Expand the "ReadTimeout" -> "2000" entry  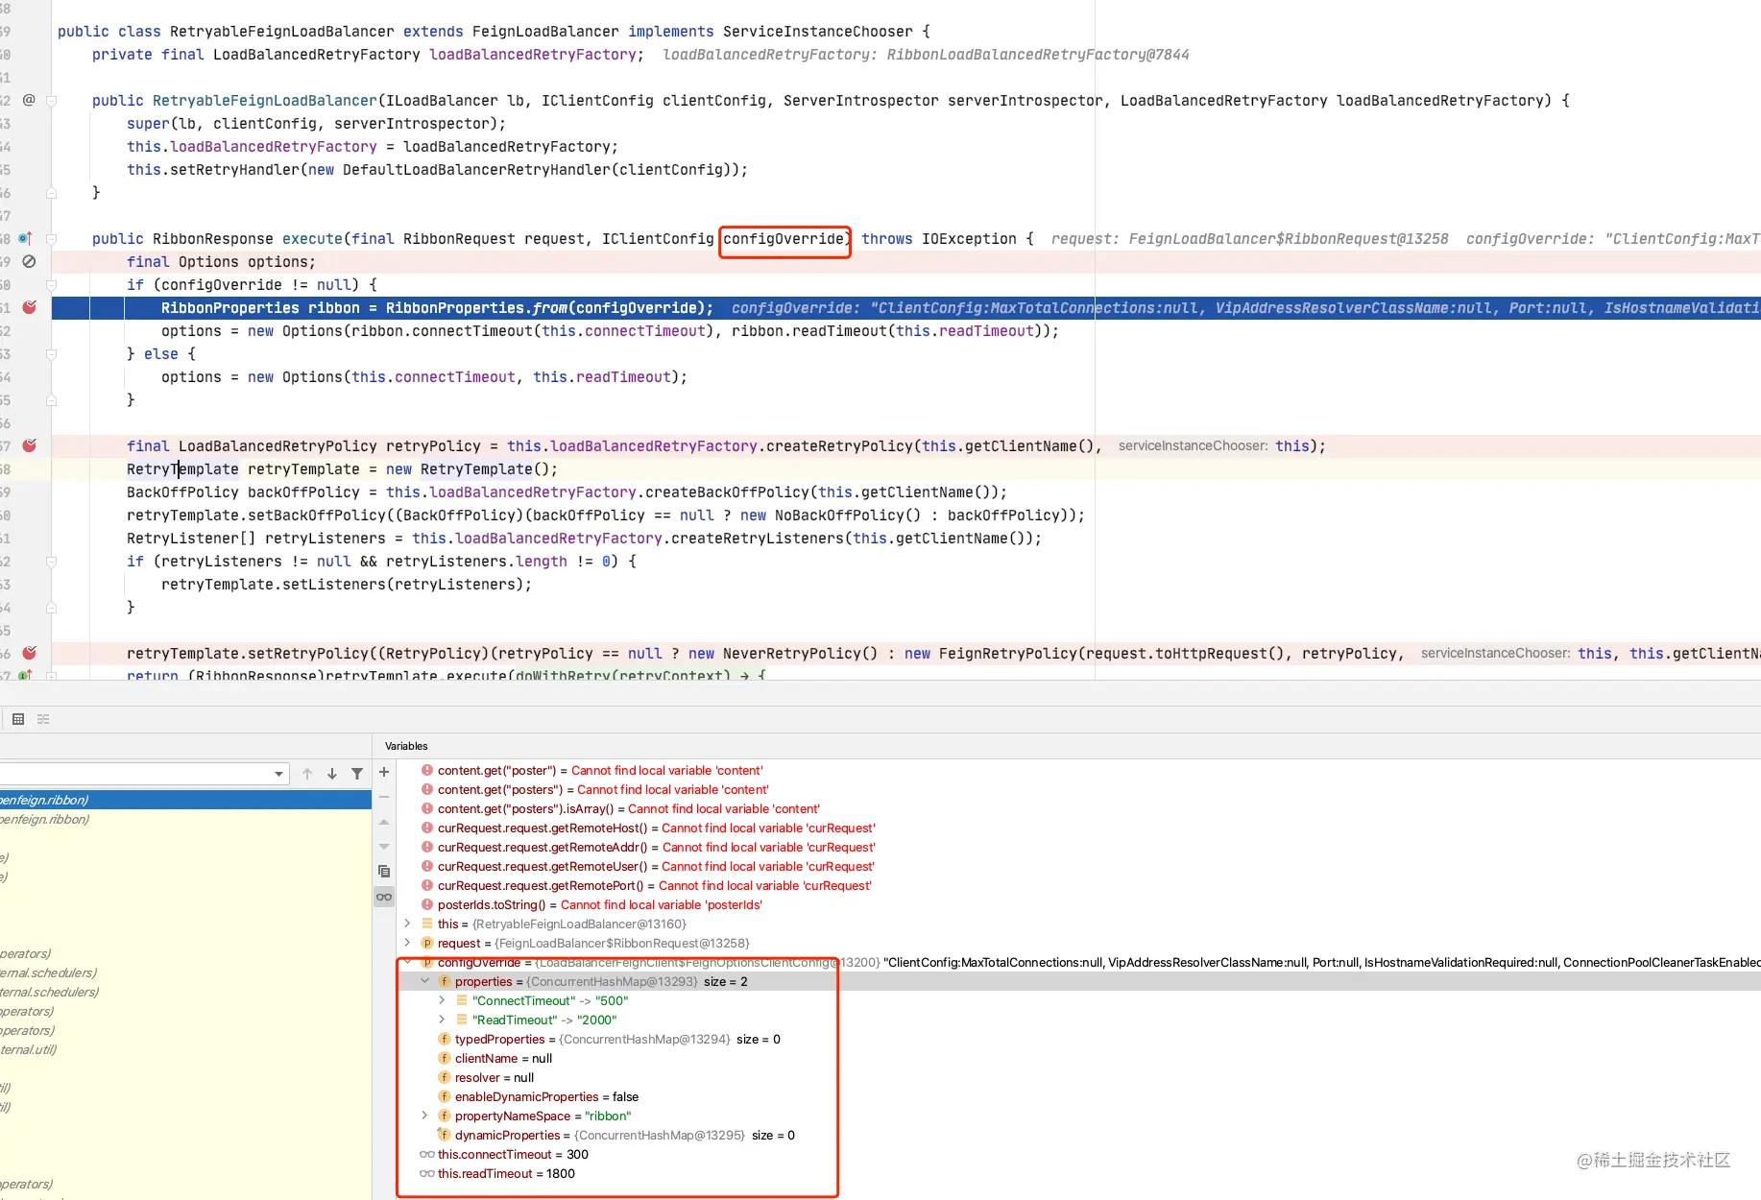[x=442, y=1020]
